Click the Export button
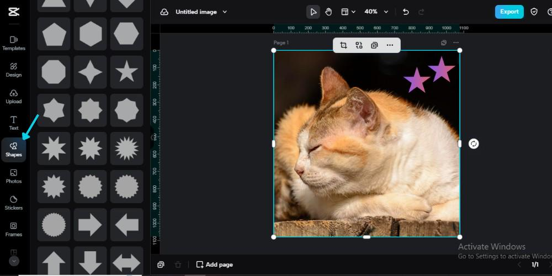The height and width of the screenshot is (276, 552). [x=509, y=12]
